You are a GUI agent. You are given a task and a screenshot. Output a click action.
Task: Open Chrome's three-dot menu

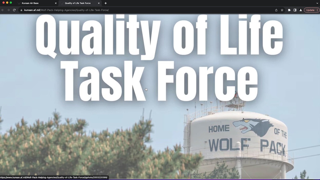[317, 10]
